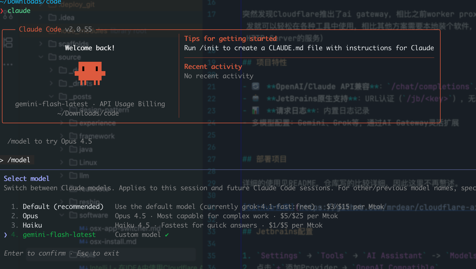Click the java folder icon

[73, 149]
